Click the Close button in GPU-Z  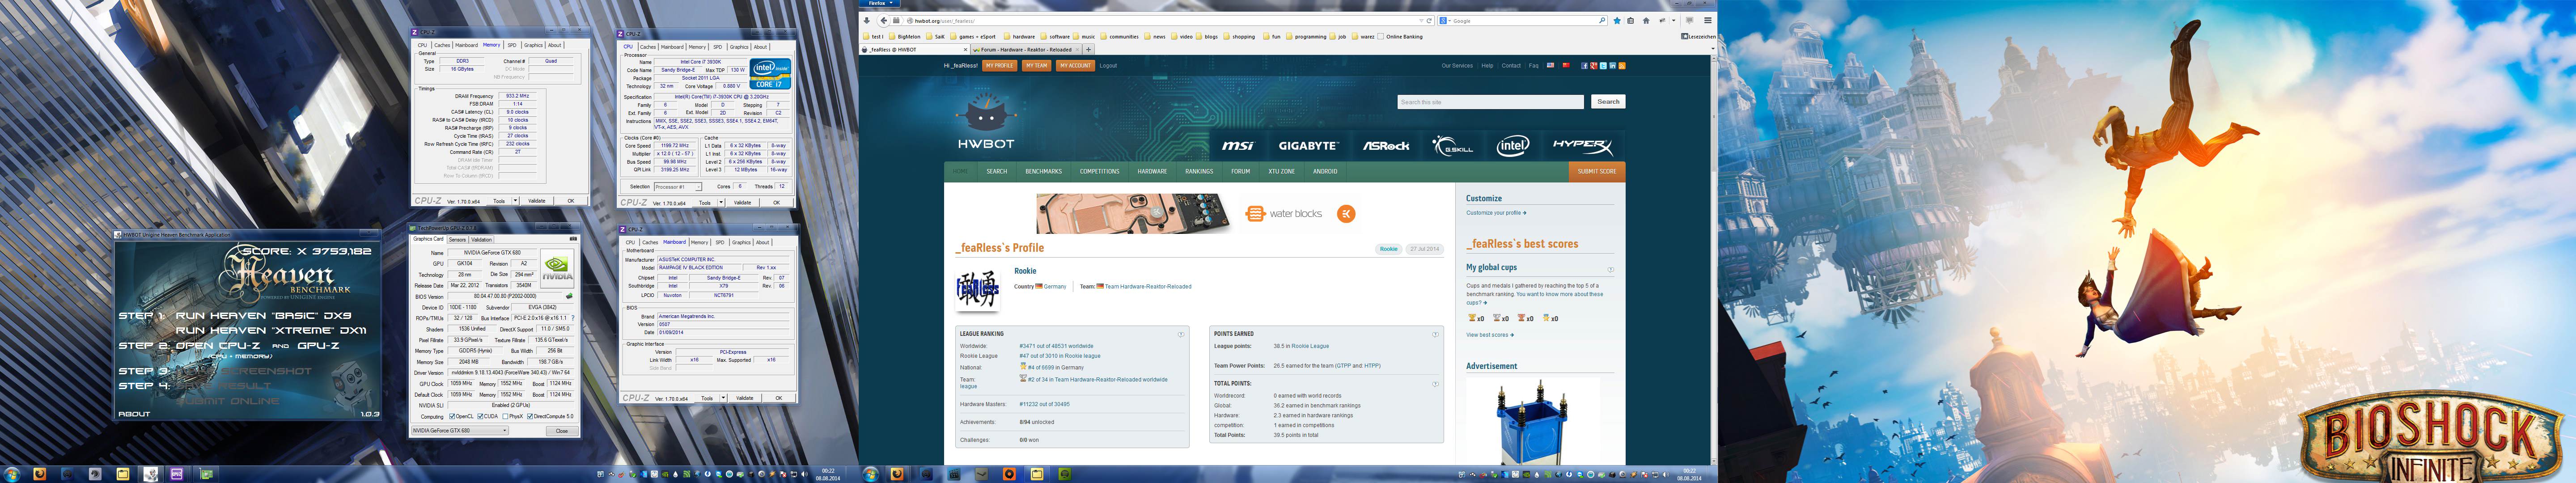tap(562, 431)
